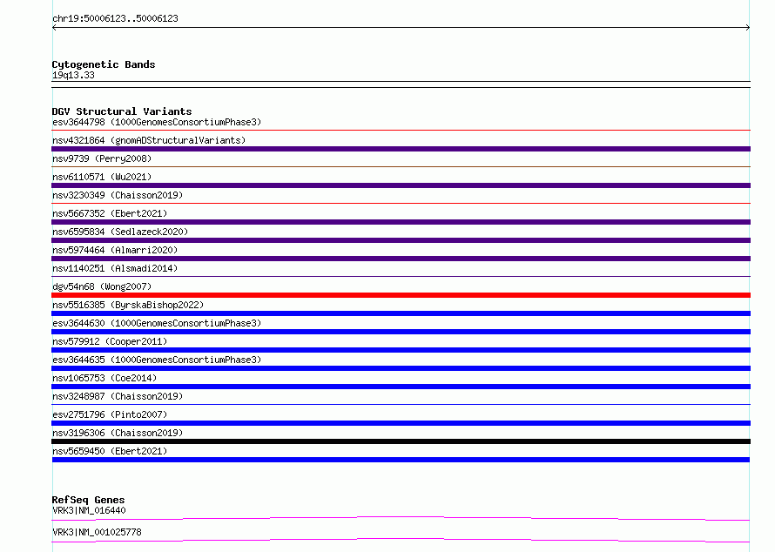Click variant nsv6595834 (Sedlazeck2020) label
The image size is (775, 552).
120,232
